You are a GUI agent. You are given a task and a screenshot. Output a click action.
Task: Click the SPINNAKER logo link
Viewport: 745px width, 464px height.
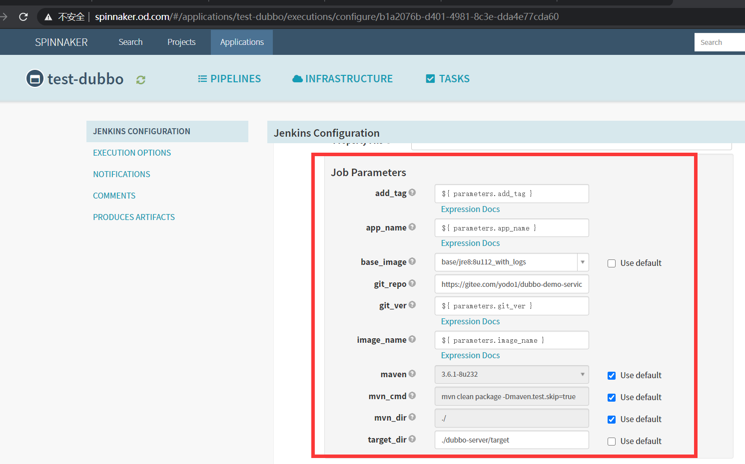pyautogui.click(x=61, y=42)
